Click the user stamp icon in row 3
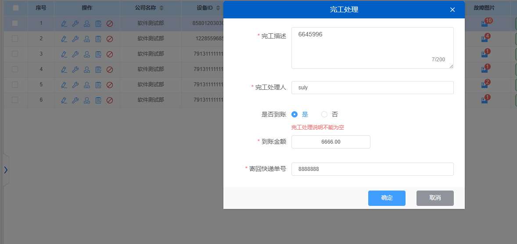The height and width of the screenshot is (244, 517). tap(87, 54)
